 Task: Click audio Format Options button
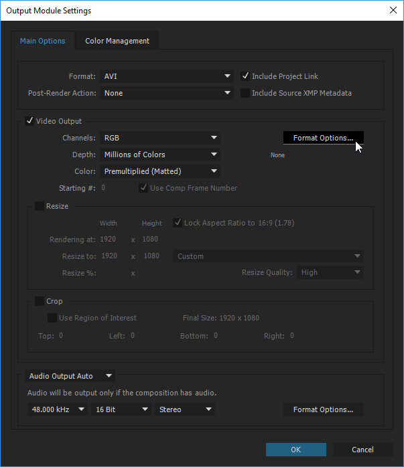(323, 409)
